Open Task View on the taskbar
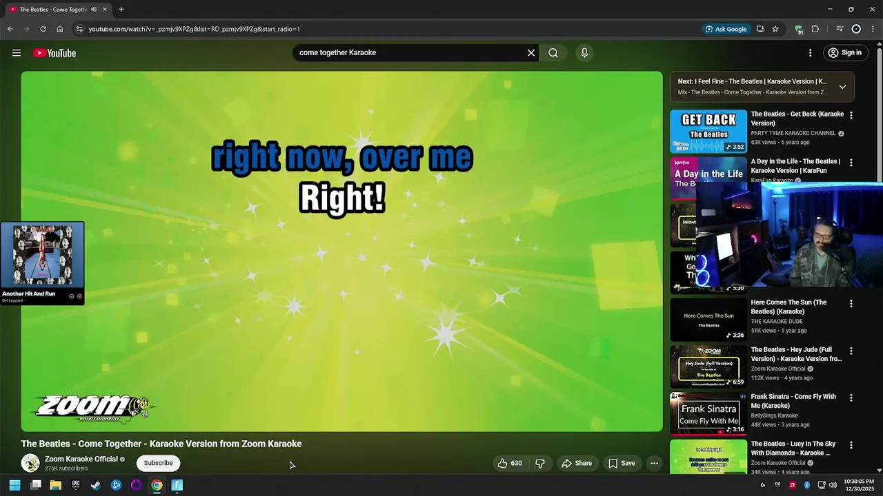 click(35, 485)
